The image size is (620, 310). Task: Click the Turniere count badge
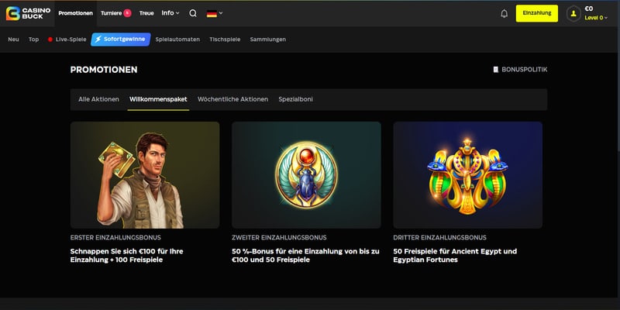[127, 13]
